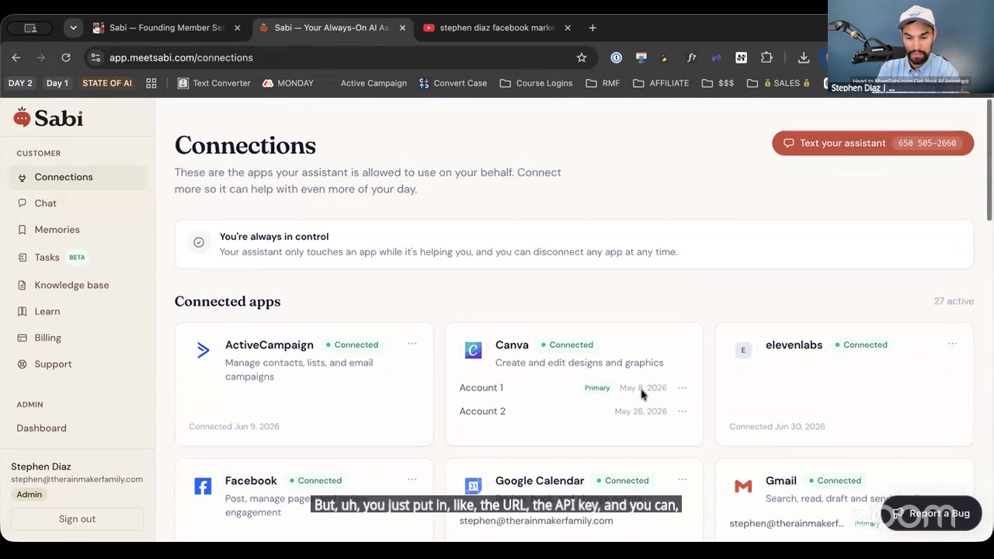The width and height of the screenshot is (994, 559).
Task: Bookmark this page with the star icon
Action: (582, 57)
